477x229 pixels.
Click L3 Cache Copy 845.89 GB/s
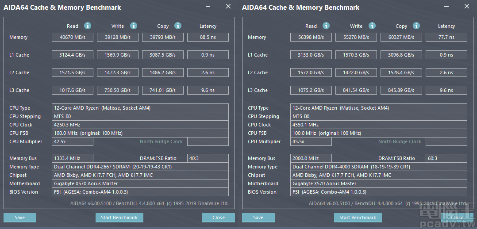401,90
